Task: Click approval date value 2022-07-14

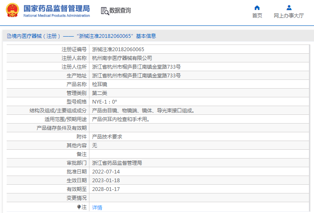Action: tap(106, 172)
